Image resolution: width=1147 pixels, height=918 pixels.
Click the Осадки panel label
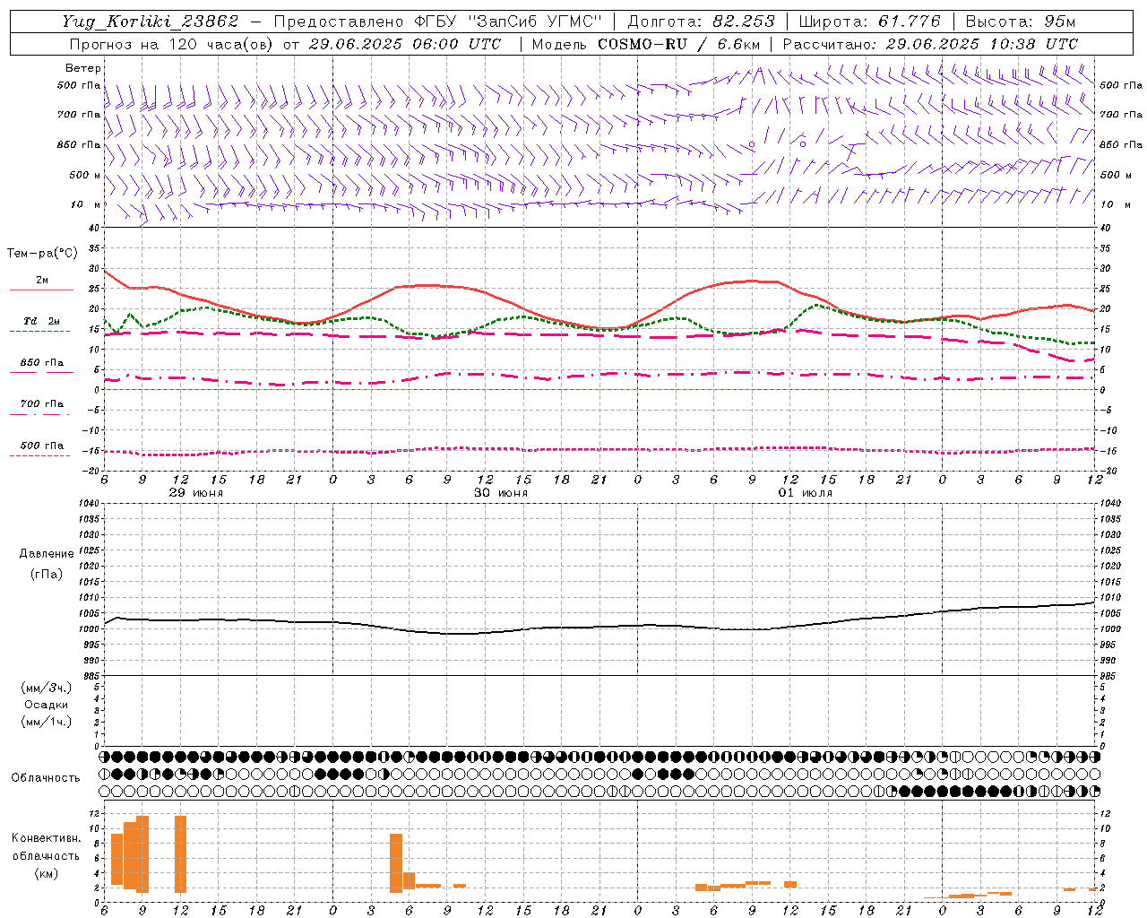(x=47, y=705)
